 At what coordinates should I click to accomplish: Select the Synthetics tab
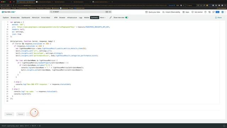(x=95, y=17)
